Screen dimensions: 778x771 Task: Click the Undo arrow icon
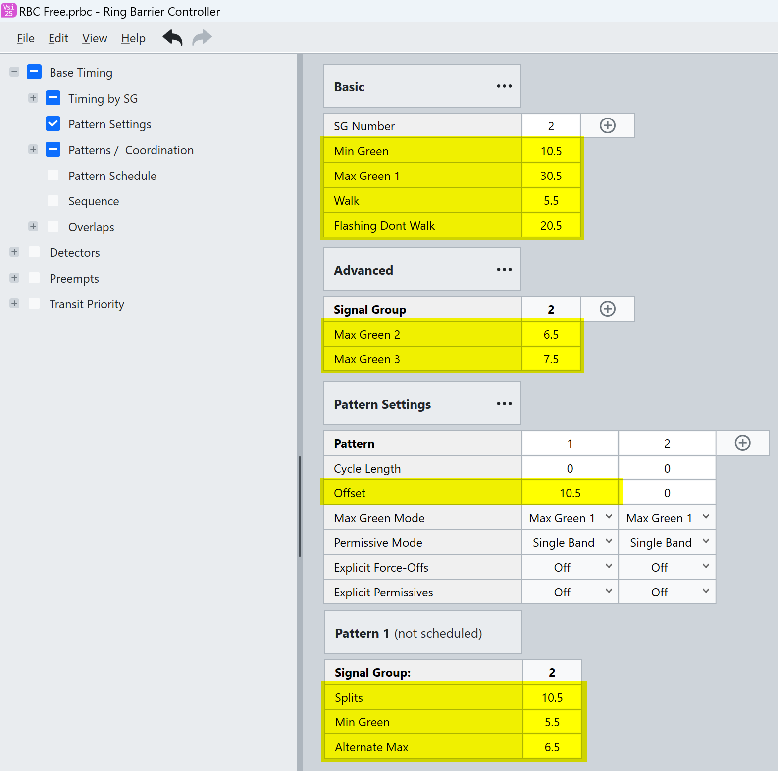172,38
